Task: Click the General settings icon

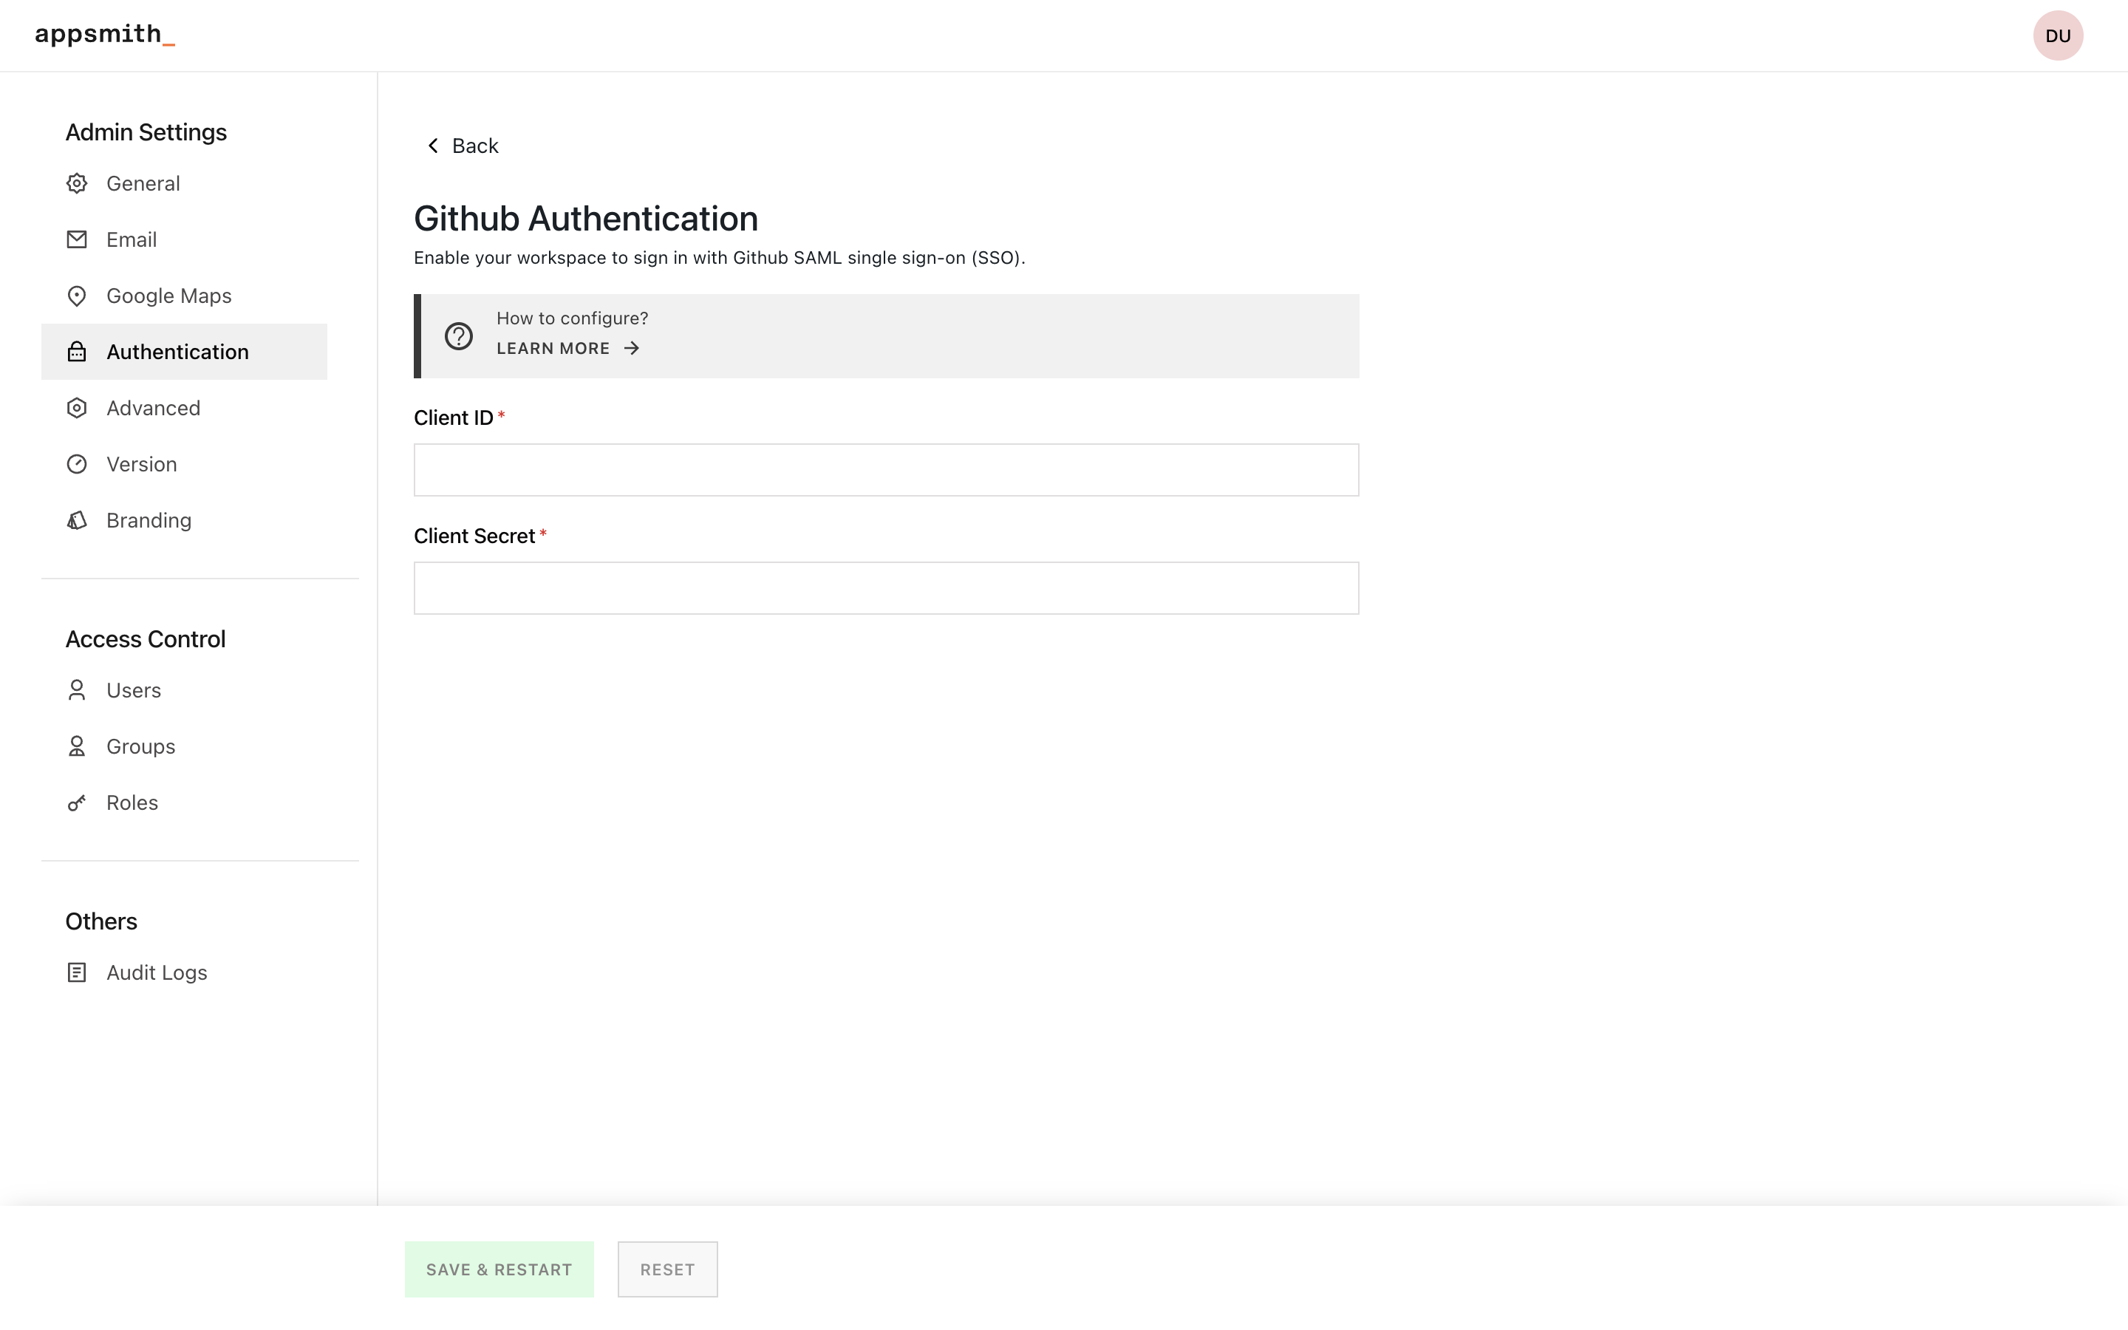Action: tap(77, 184)
